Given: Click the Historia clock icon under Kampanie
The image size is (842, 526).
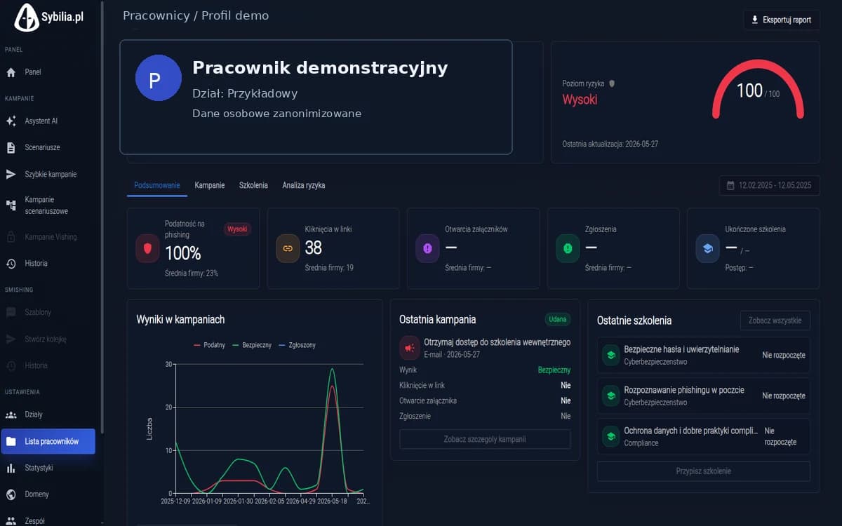Looking at the screenshot, I should point(11,264).
